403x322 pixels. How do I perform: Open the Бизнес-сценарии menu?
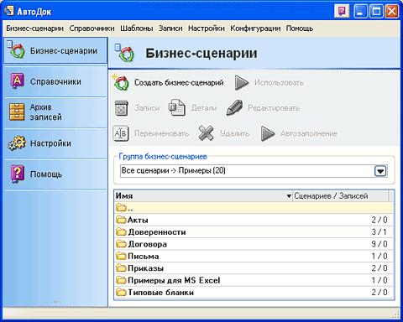click(x=34, y=29)
